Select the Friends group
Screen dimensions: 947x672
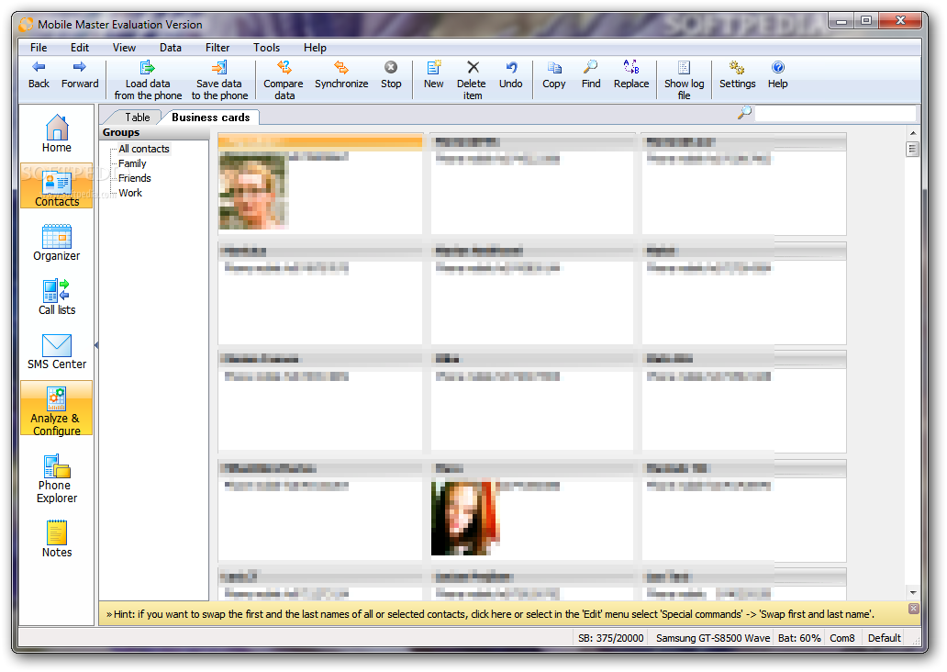pyautogui.click(x=135, y=178)
